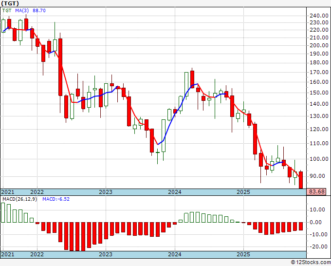Click the 120.00 price axis label

click(319, 129)
